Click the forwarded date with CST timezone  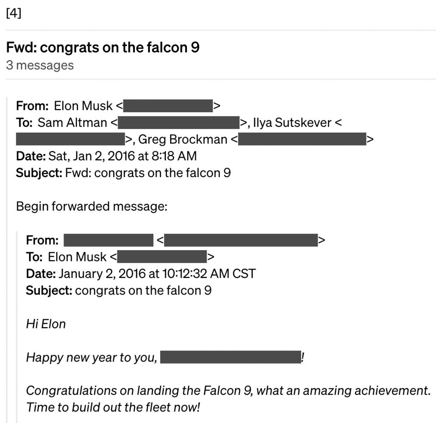(157, 274)
